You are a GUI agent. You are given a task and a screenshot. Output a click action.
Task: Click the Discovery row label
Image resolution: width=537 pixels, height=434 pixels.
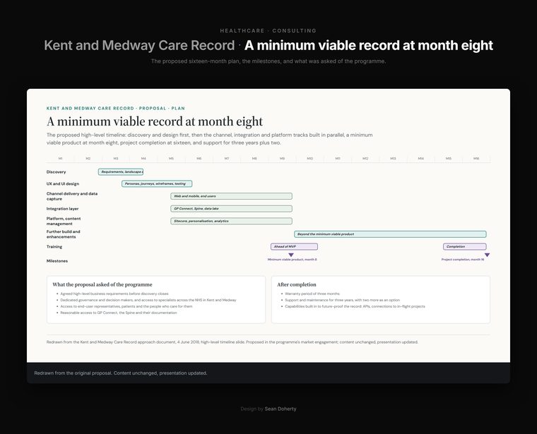(x=56, y=172)
